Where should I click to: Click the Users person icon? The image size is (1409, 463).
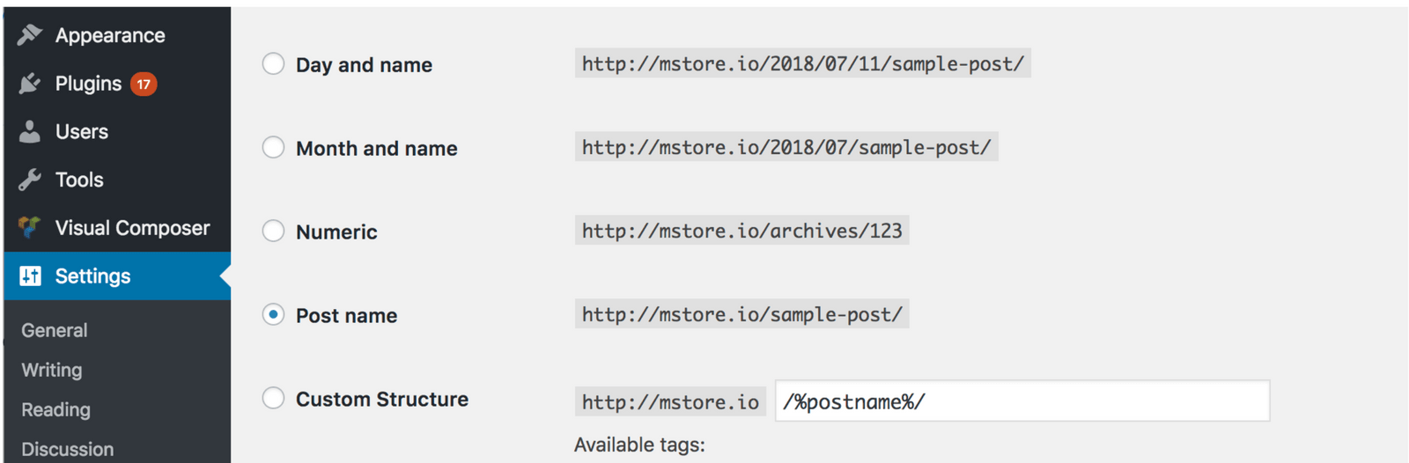click(30, 132)
